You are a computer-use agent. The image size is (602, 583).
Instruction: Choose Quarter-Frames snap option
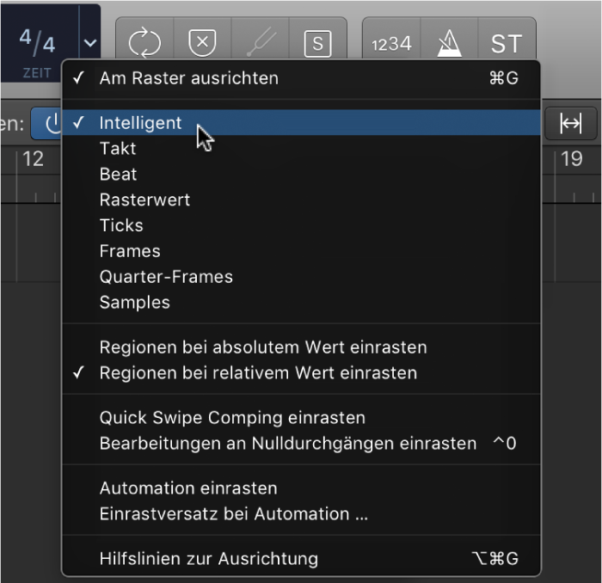(x=166, y=277)
